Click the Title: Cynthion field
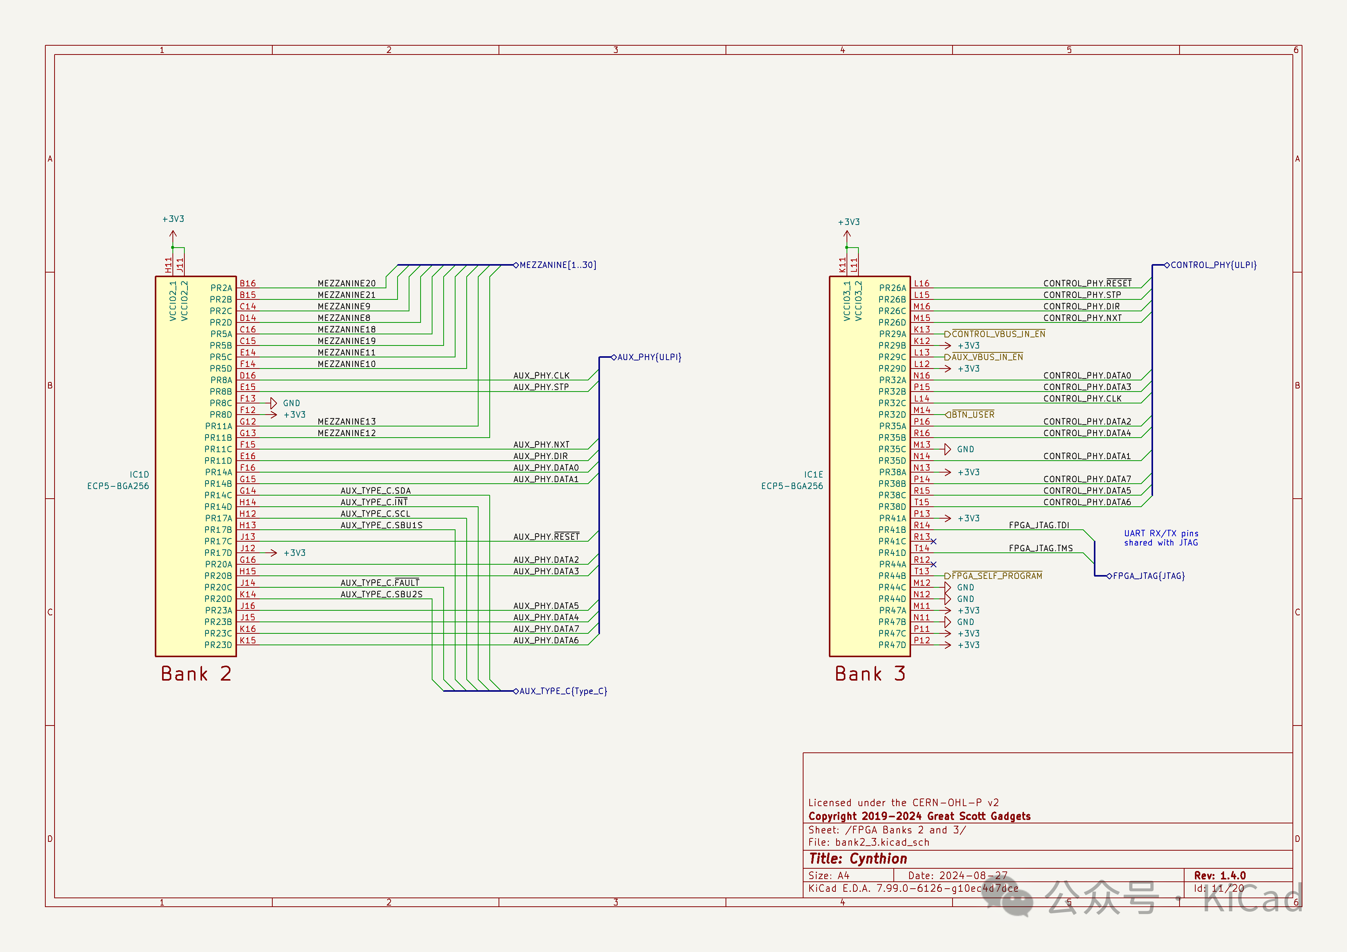Viewport: 1347px width, 952px height. (x=858, y=859)
